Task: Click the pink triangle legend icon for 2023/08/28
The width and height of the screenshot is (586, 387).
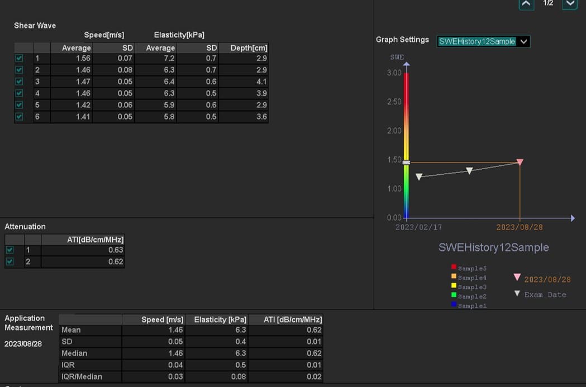Action: point(517,277)
